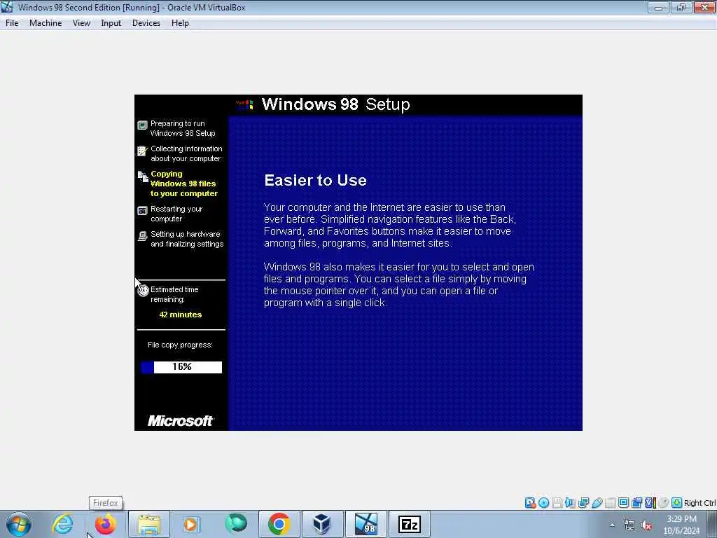Minimize the VirtualBox window
717x538 pixels.
(x=658, y=7)
